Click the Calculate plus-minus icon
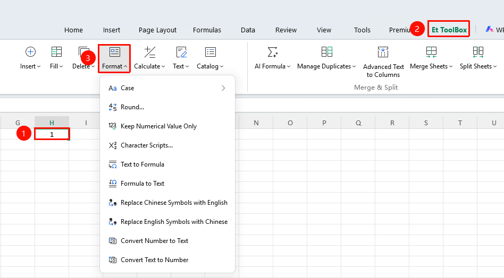 point(149,52)
